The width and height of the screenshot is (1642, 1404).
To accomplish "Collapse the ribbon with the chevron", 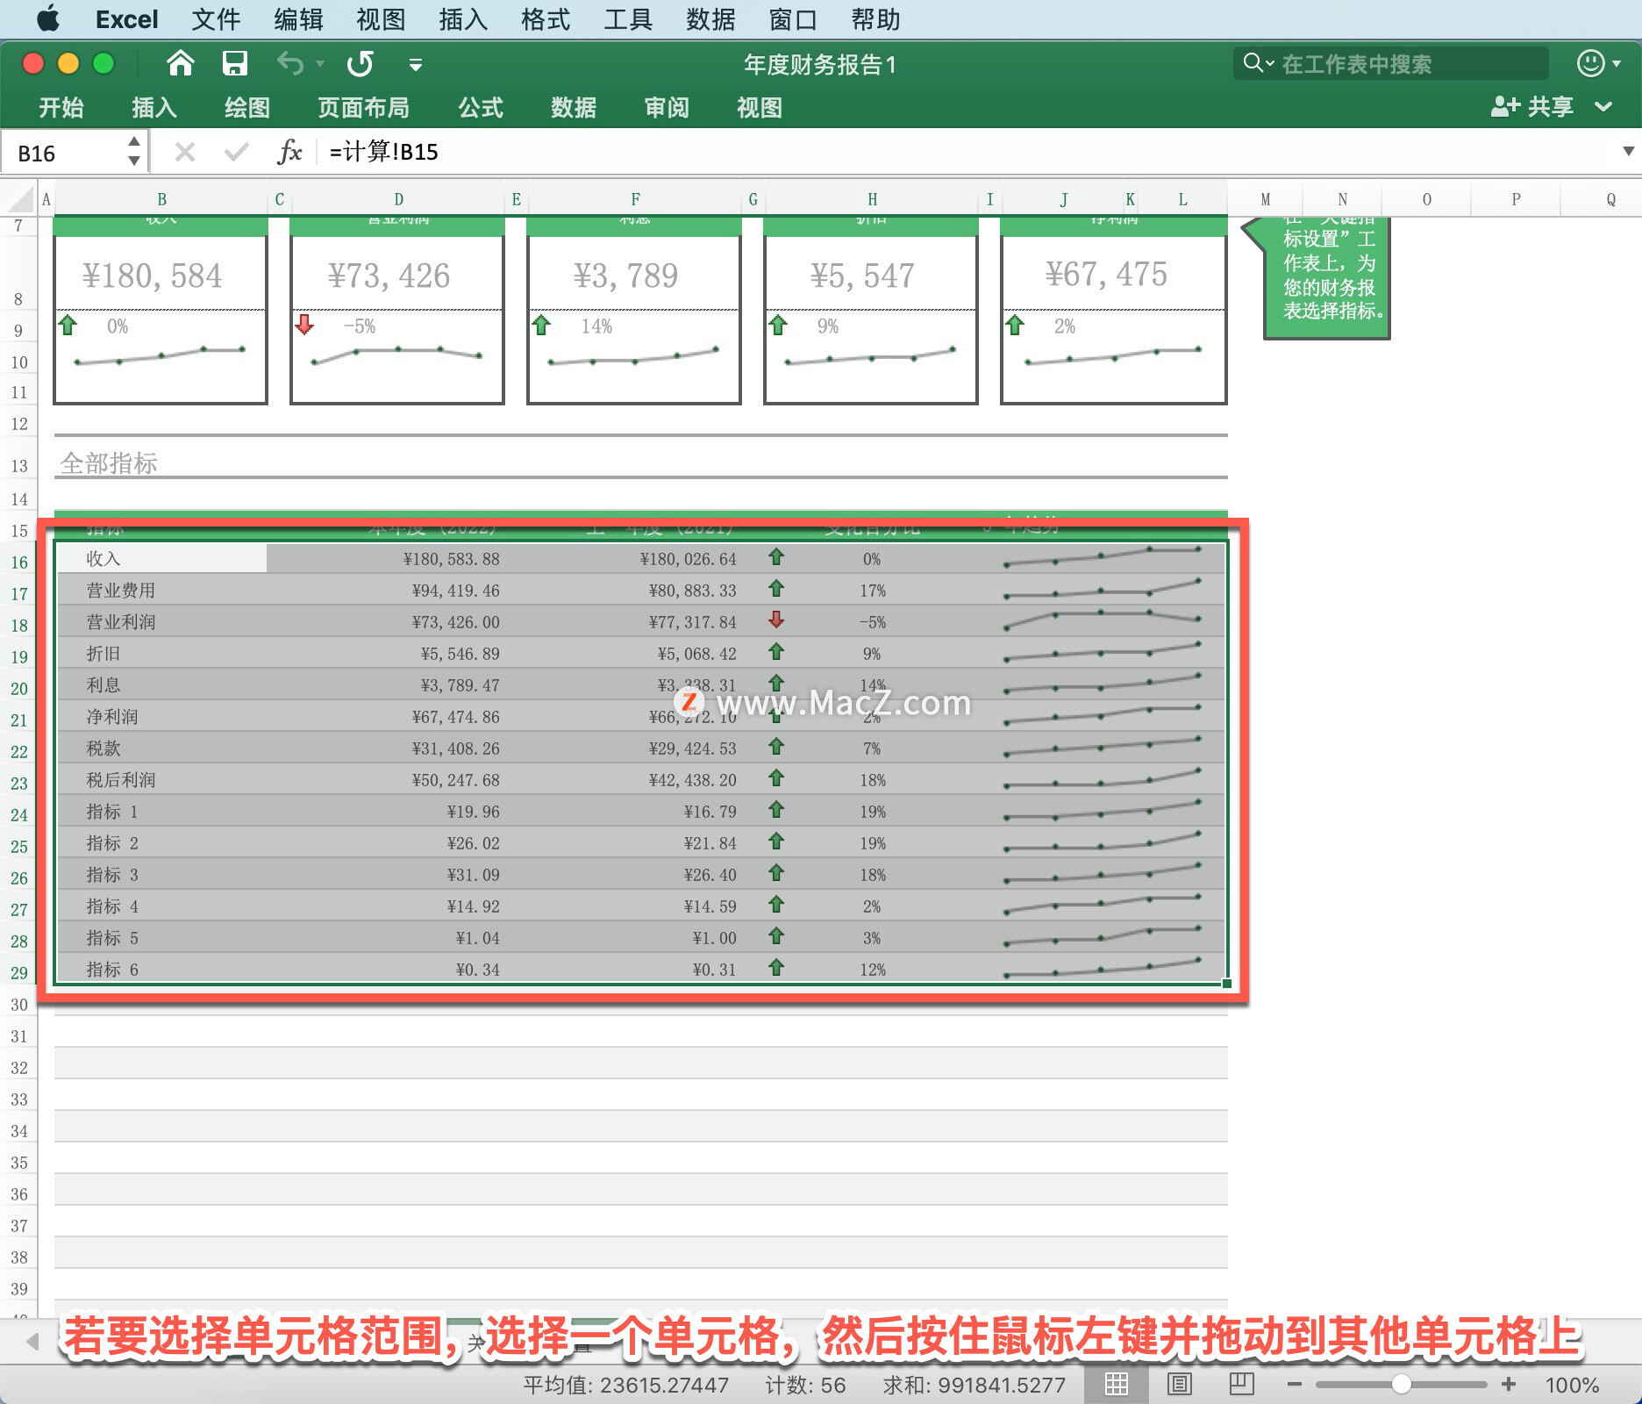I will [x=1603, y=107].
